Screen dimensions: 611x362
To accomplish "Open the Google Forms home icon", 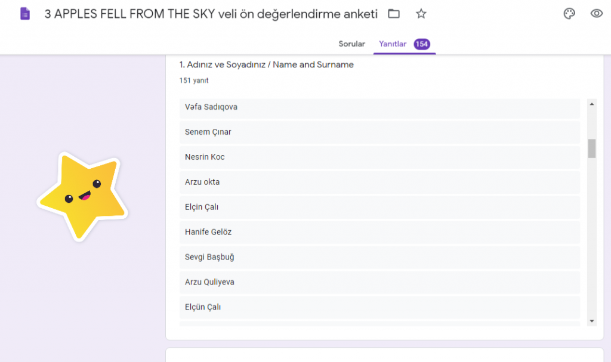I will pyautogui.click(x=25, y=14).
